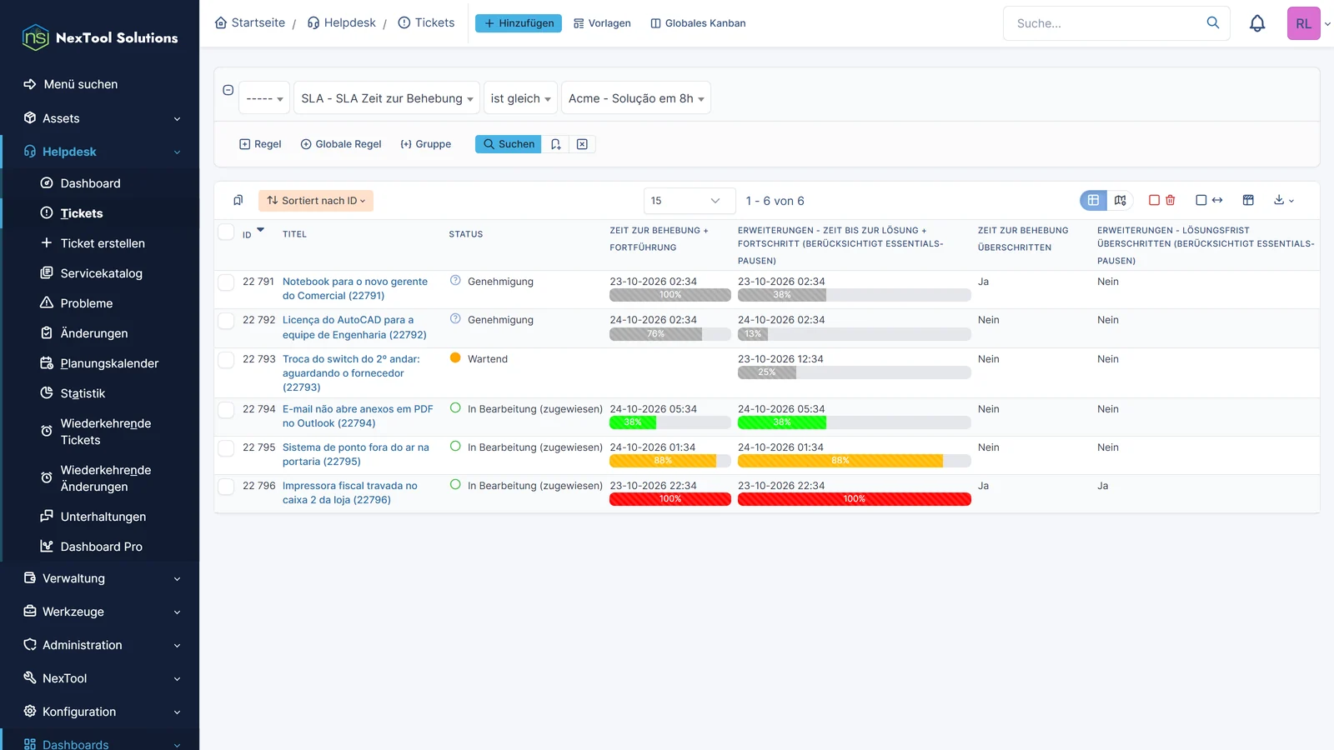Open Dashboard in Helpdesk menu
The width and height of the screenshot is (1334, 750).
(x=90, y=183)
